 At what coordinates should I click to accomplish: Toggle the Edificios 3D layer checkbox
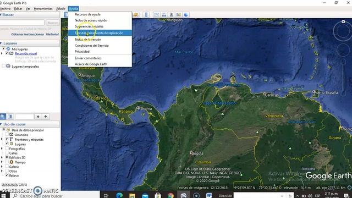pos(7,157)
